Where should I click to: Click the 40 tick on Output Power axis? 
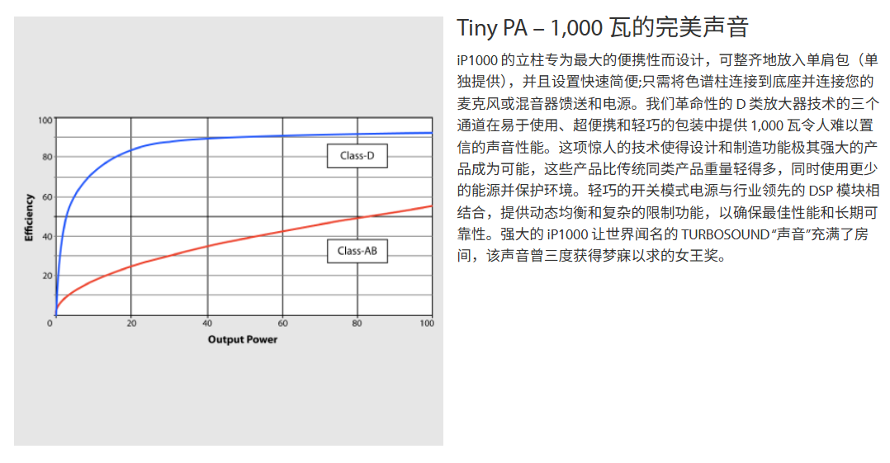[207, 324]
